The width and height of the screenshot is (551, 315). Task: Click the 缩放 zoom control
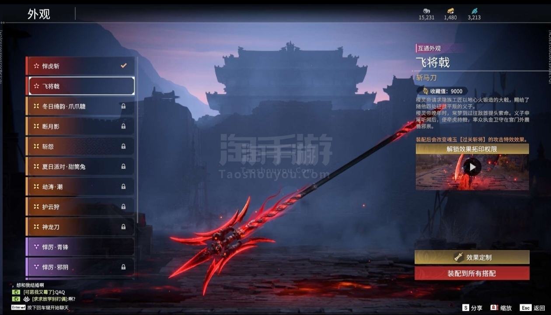point(501,308)
